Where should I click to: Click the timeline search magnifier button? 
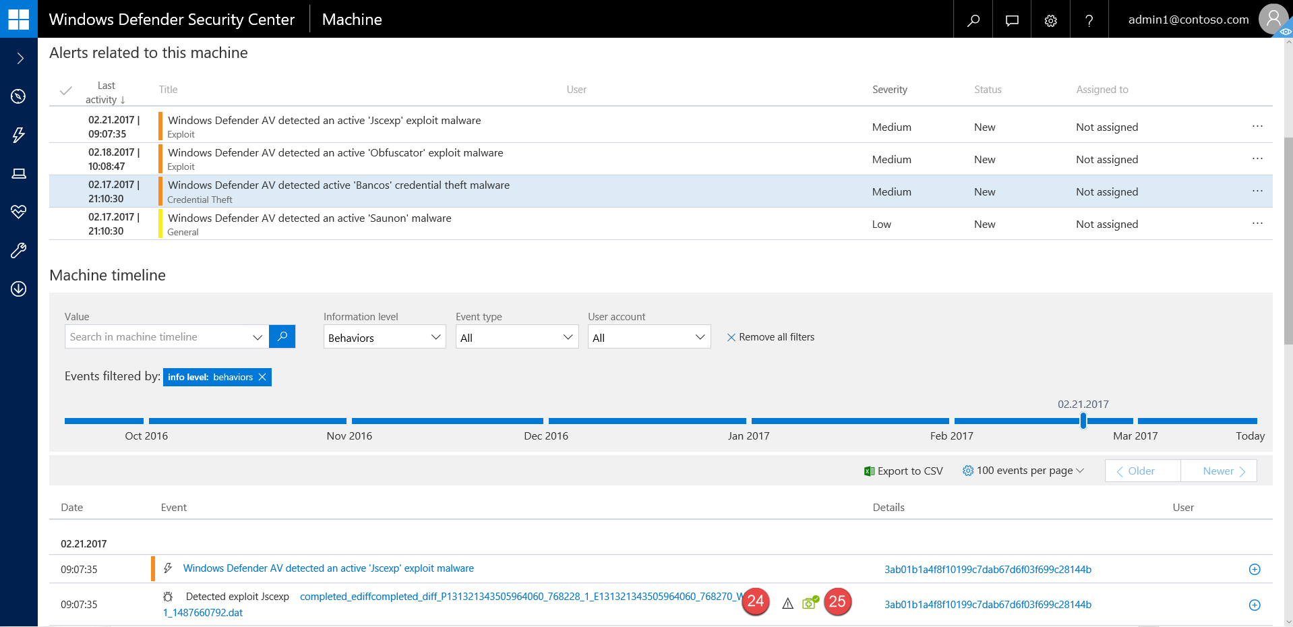tap(282, 336)
